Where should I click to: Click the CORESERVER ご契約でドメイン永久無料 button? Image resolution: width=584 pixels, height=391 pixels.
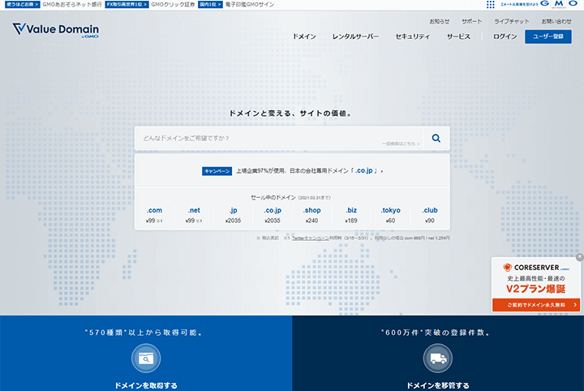535,305
